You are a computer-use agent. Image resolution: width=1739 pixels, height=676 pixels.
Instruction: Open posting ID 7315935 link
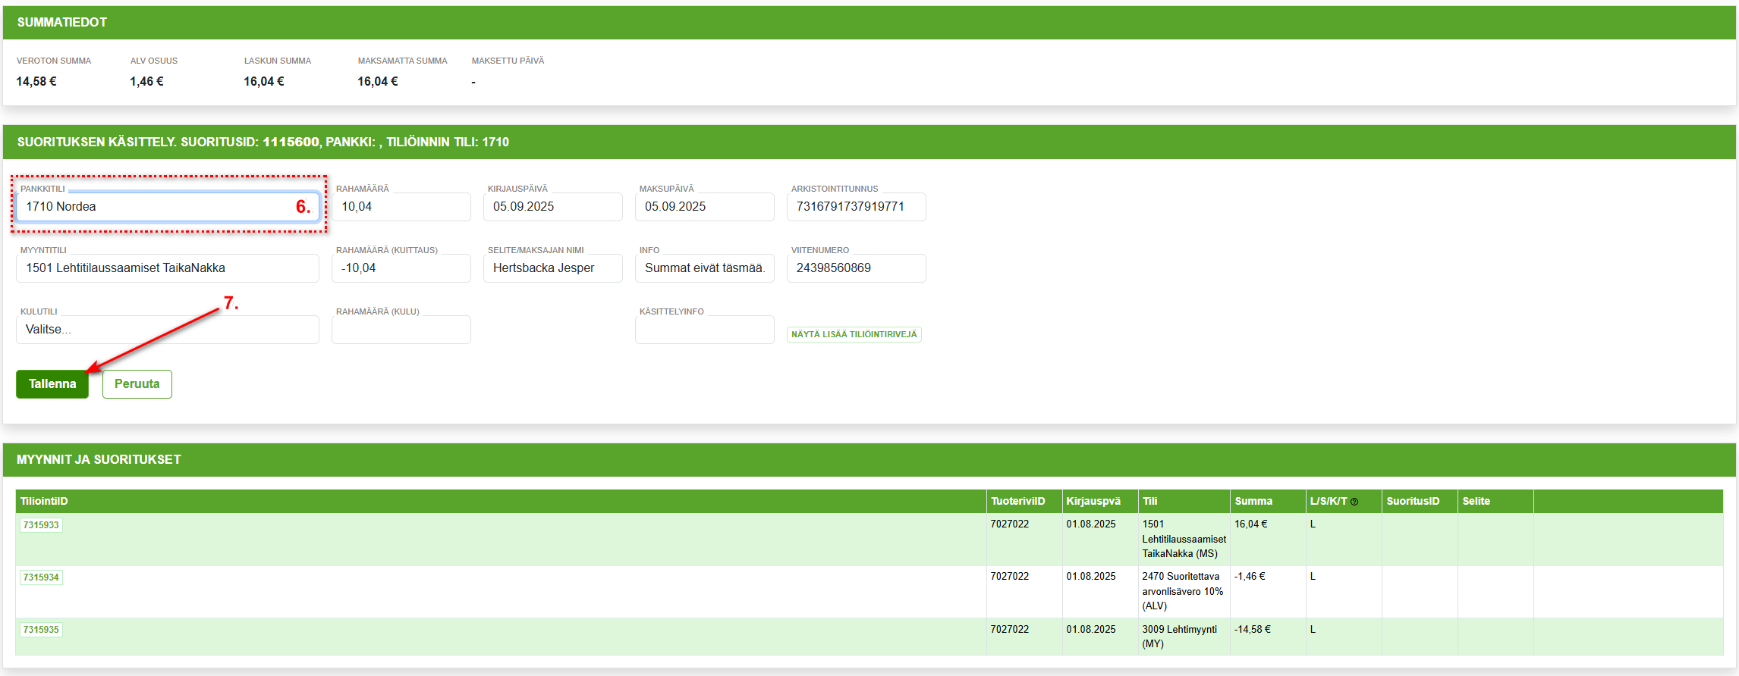click(41, 630)
